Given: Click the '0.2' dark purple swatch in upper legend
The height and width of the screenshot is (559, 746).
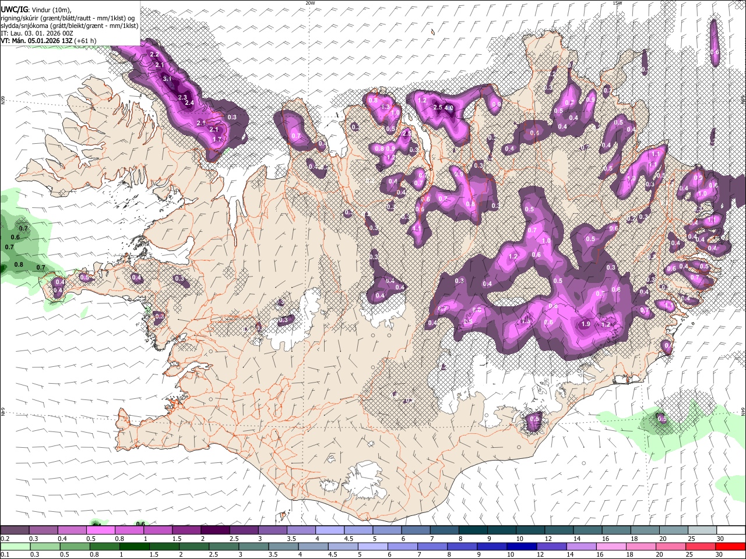Looking at the screenshot, I should tap(15, 530).
